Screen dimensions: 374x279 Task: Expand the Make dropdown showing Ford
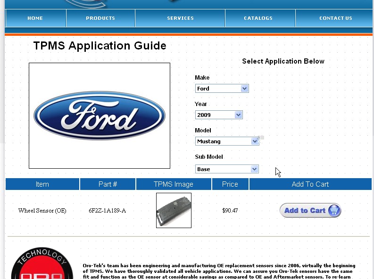(x=222, y=89)
